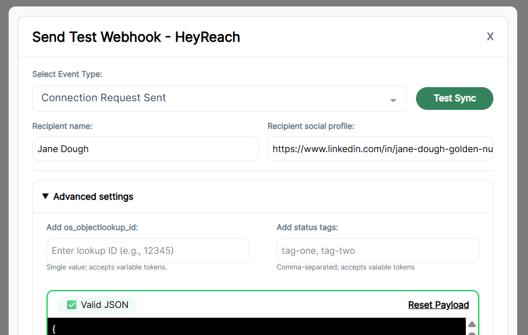The width and height of the screenshot is (528, 335).
Task: Click the status tags input field
Action: [x=377, y=251]
